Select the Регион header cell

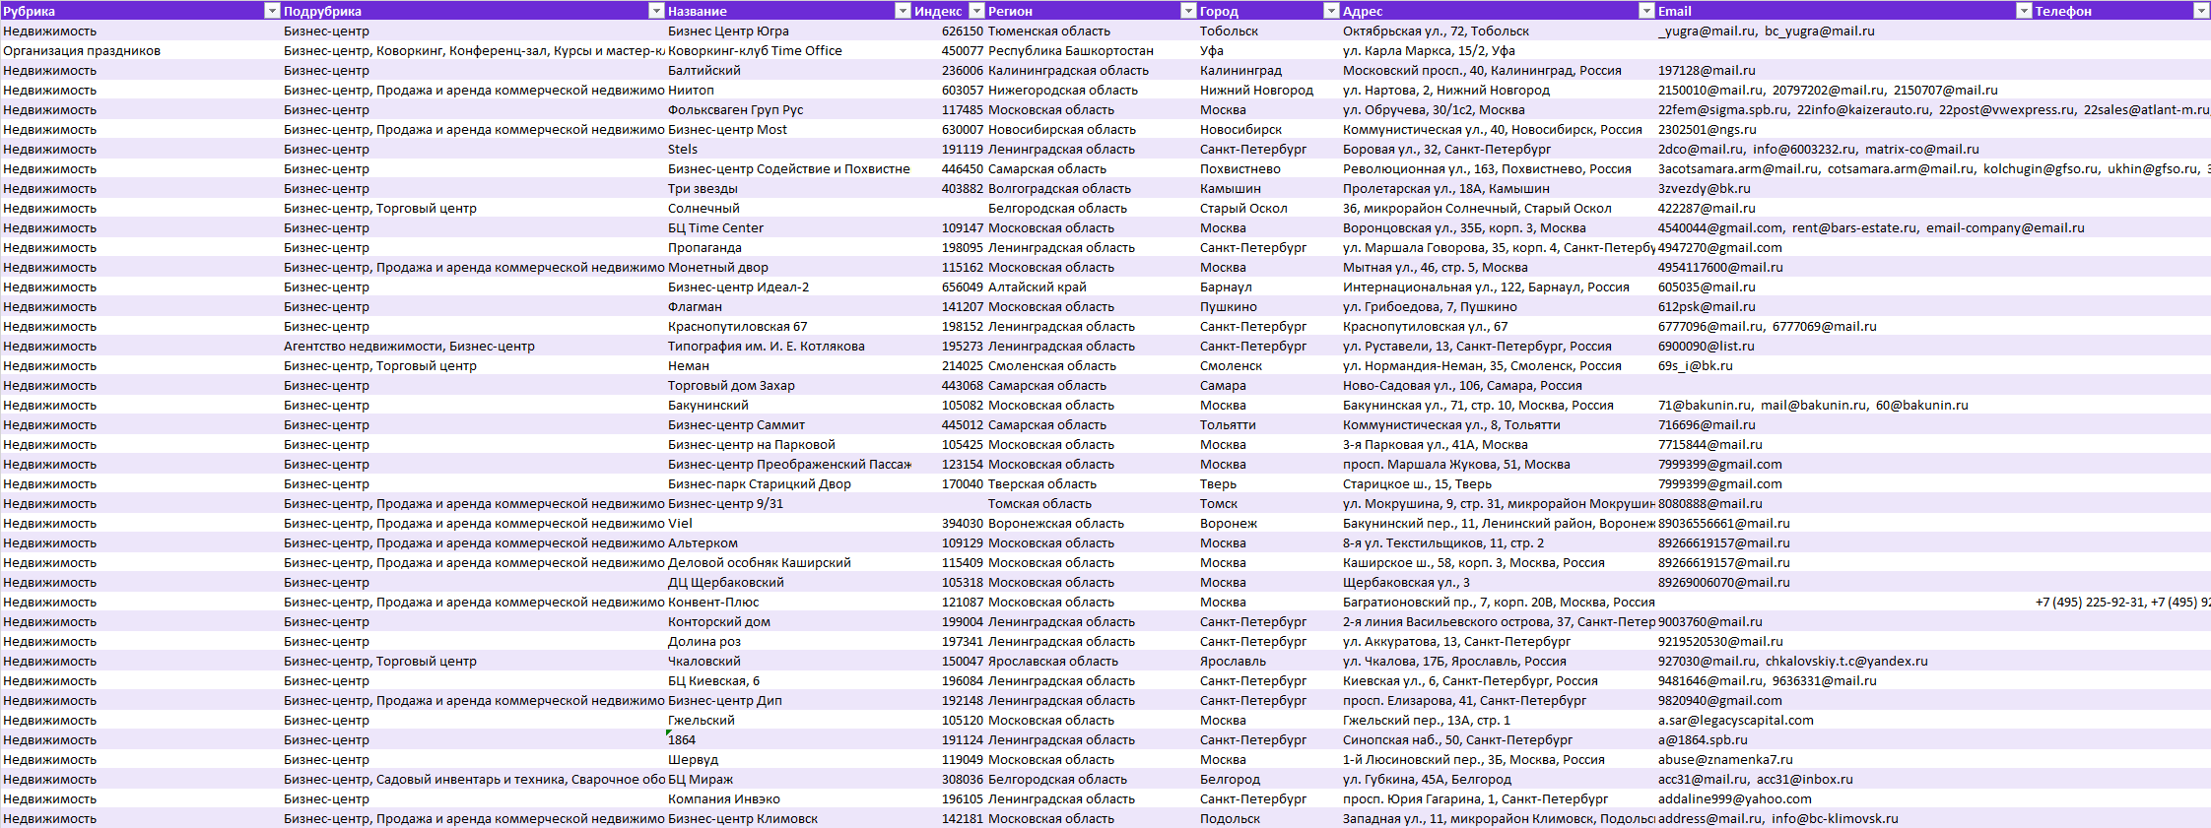pos(1092,11)
